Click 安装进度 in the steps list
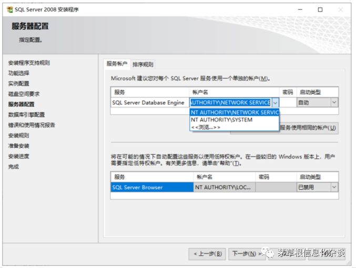The height and width of the screenshot is (268, 356). click(x=18, y=156)
